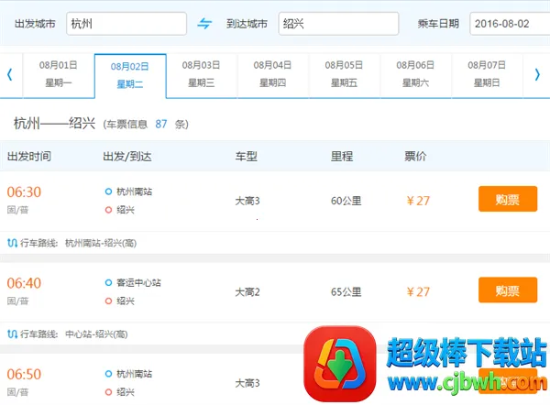Click 大高2 vehicle type in 06:40 row
550x405 pixels.
point(247,291)
